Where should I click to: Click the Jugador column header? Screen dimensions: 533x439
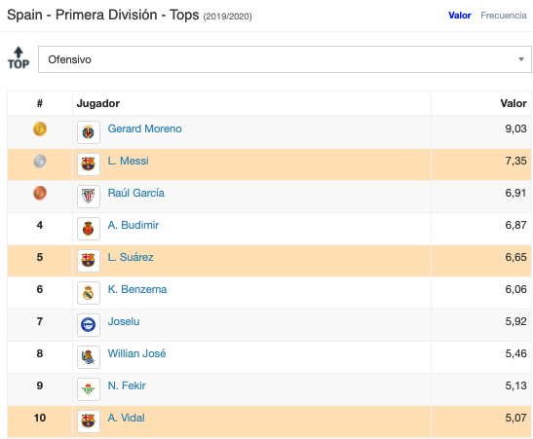pos(97,103)
